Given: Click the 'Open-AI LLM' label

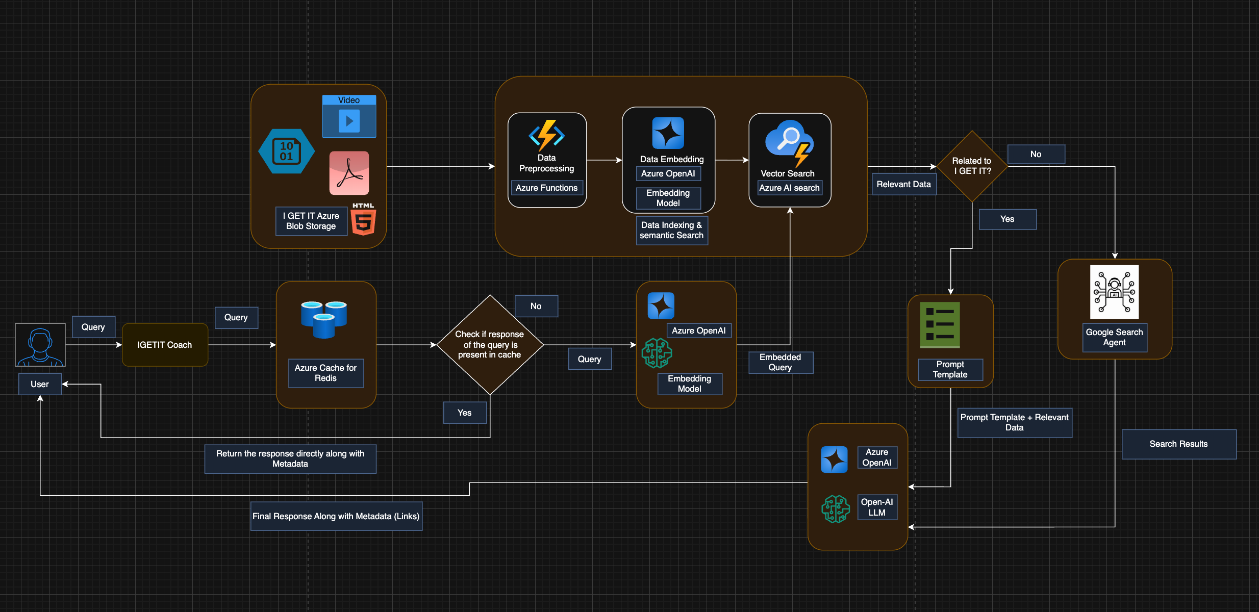Looking at the screenshot, I should pos(877,507).
